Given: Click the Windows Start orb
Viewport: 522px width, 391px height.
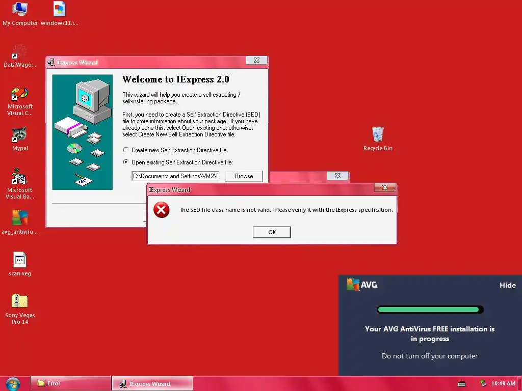Looking at the screenshot, I should [x=13, y=384].
